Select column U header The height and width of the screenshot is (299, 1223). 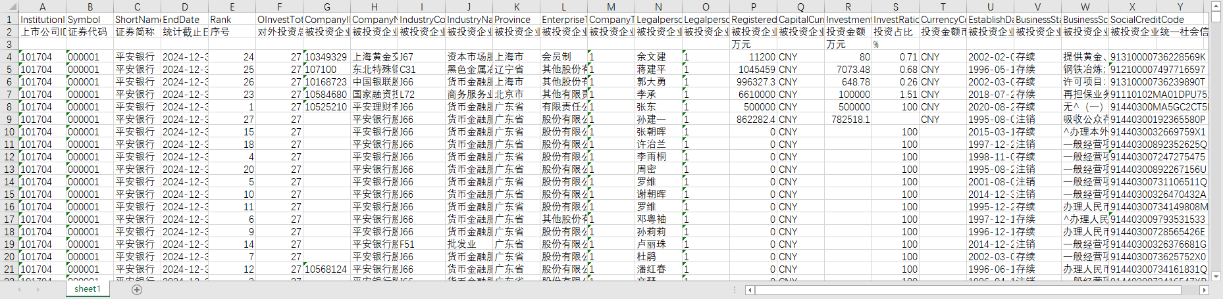click(990, 7)
